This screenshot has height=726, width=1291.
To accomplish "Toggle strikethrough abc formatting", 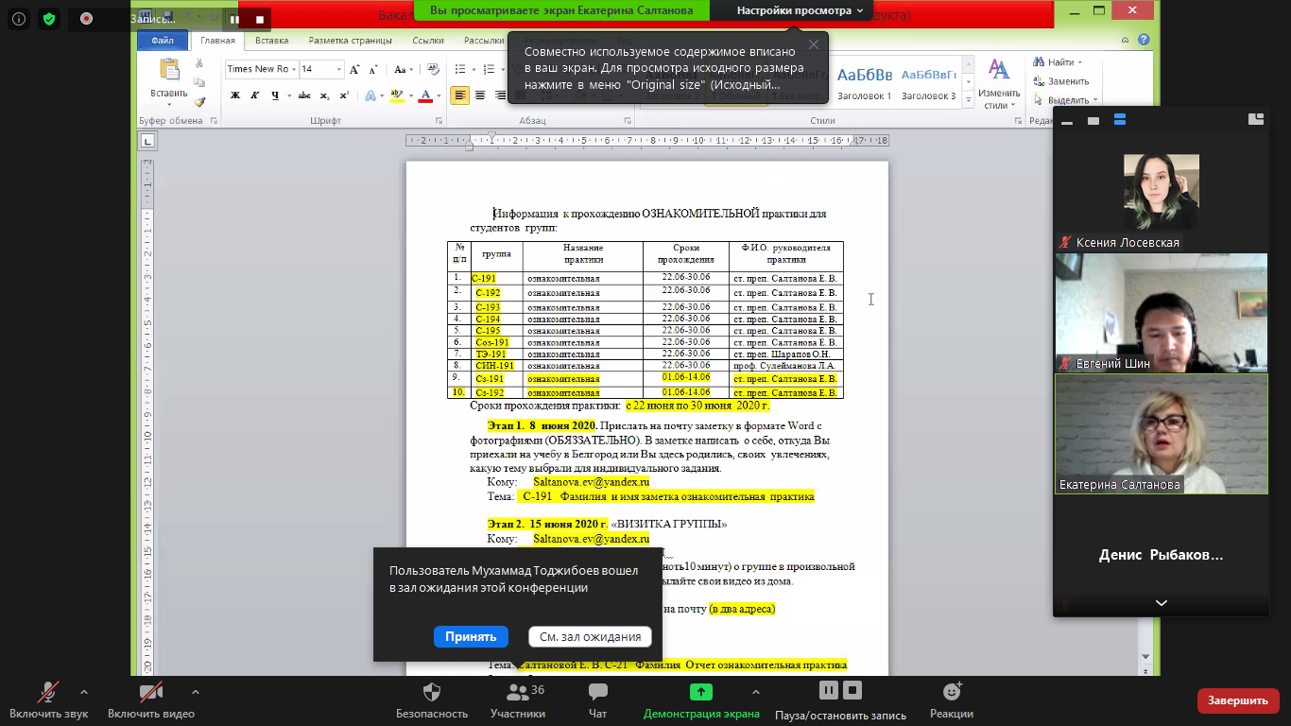I will 304,95.
